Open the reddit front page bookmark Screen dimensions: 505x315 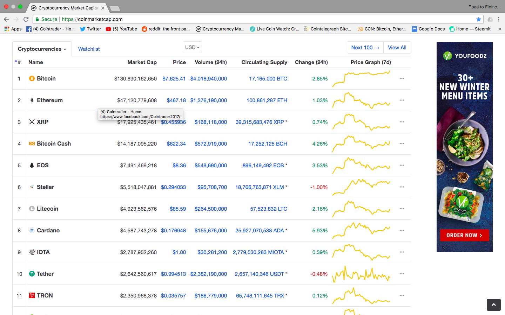point(166,29)
